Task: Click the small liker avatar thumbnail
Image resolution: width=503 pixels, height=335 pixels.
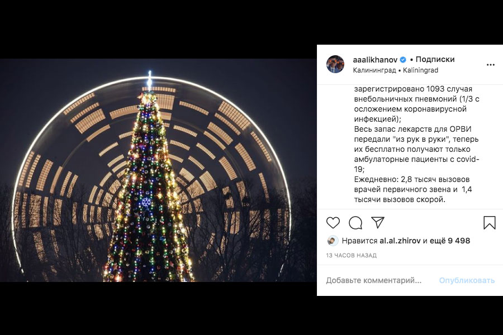Action: point(331,241)
